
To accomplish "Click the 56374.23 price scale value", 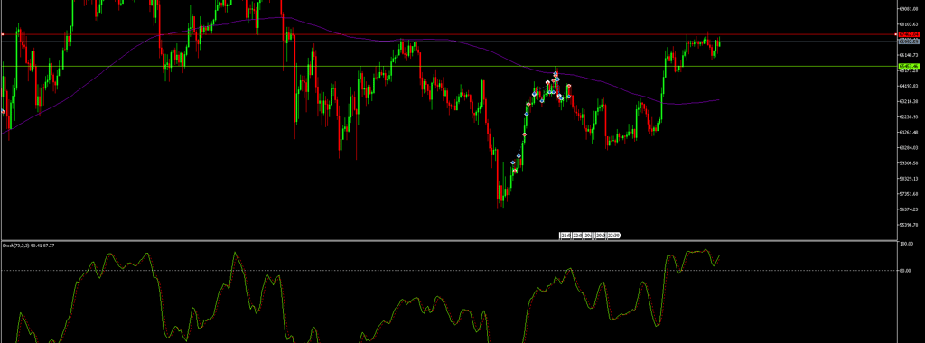I will click(909, 209).
